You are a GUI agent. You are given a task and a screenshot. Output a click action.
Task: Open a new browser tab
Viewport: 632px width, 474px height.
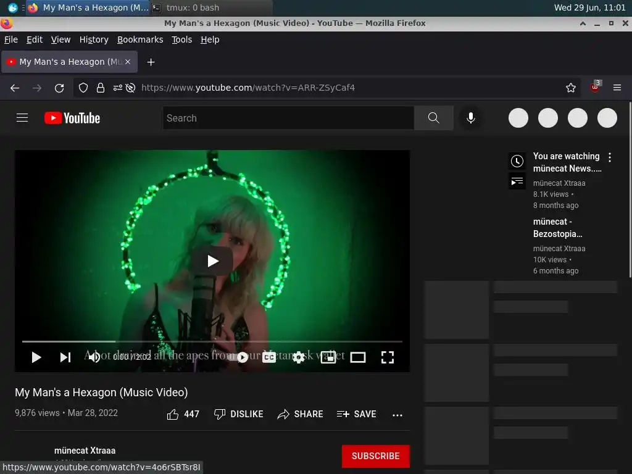151,62
